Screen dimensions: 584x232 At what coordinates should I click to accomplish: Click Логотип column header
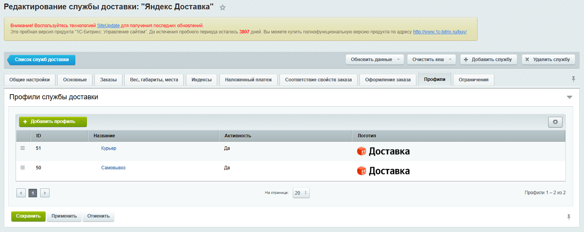tap(458, 136)
